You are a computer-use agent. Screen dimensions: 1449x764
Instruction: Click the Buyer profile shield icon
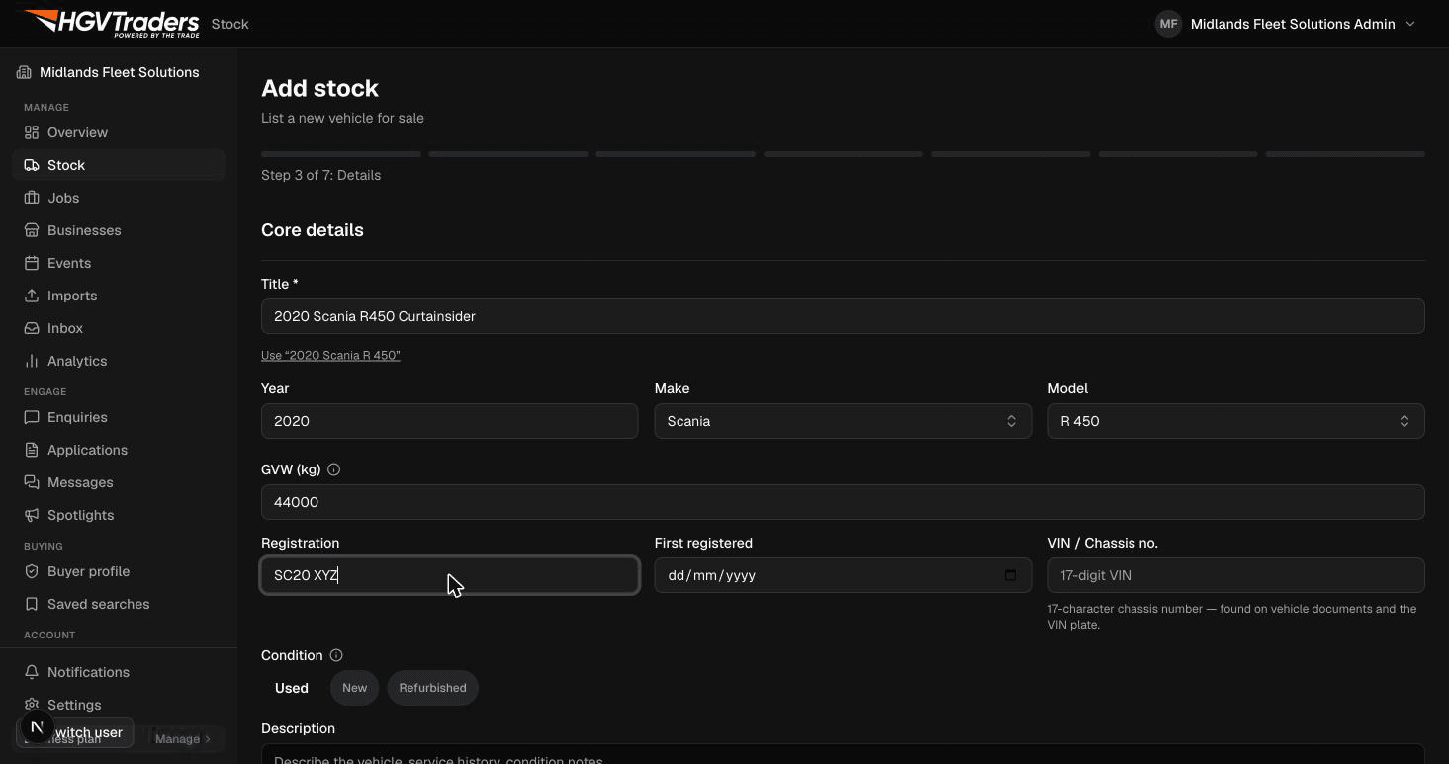(x=32, y=571)
